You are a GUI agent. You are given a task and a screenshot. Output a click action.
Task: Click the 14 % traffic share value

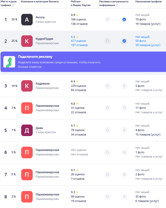[x=14, y=86]
